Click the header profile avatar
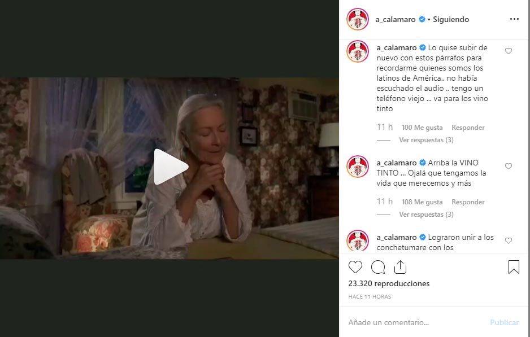 [358, 19]
